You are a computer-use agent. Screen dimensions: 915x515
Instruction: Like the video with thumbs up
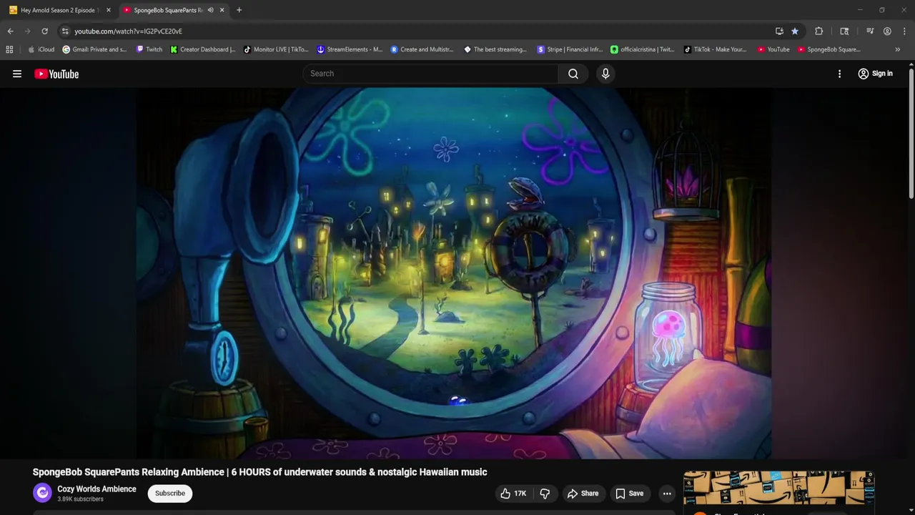[x=513, y=494]
